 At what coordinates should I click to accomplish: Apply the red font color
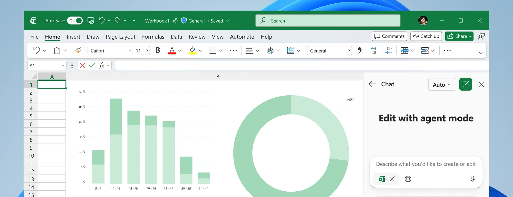pos(172,50)
